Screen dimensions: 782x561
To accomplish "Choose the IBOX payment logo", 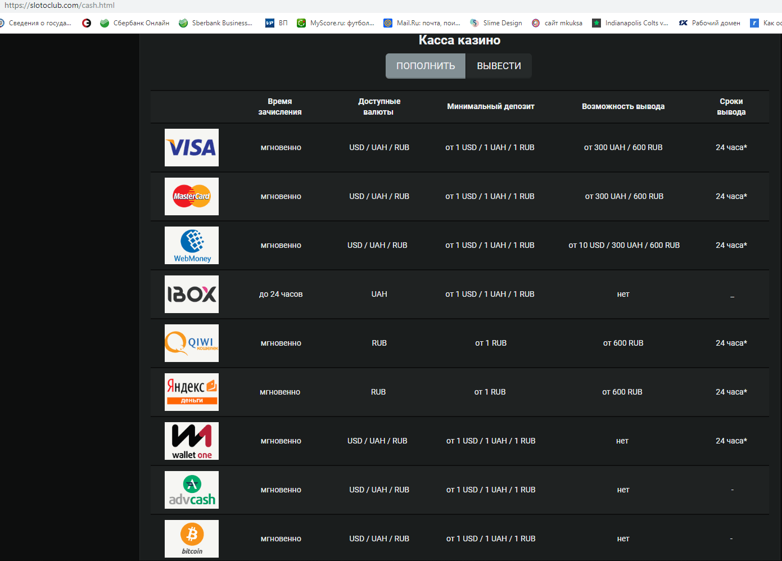I will 192,294.
